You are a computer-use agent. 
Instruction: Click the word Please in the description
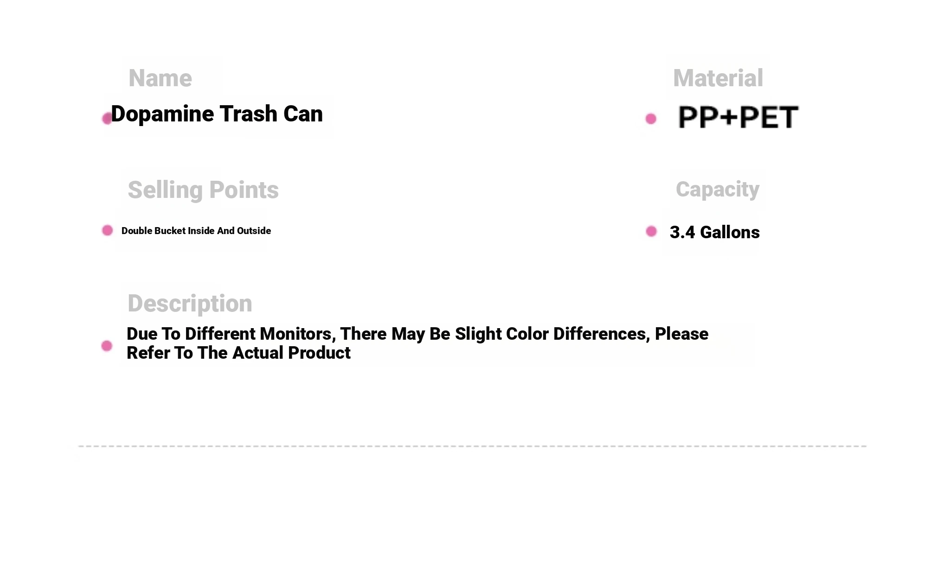682,334
